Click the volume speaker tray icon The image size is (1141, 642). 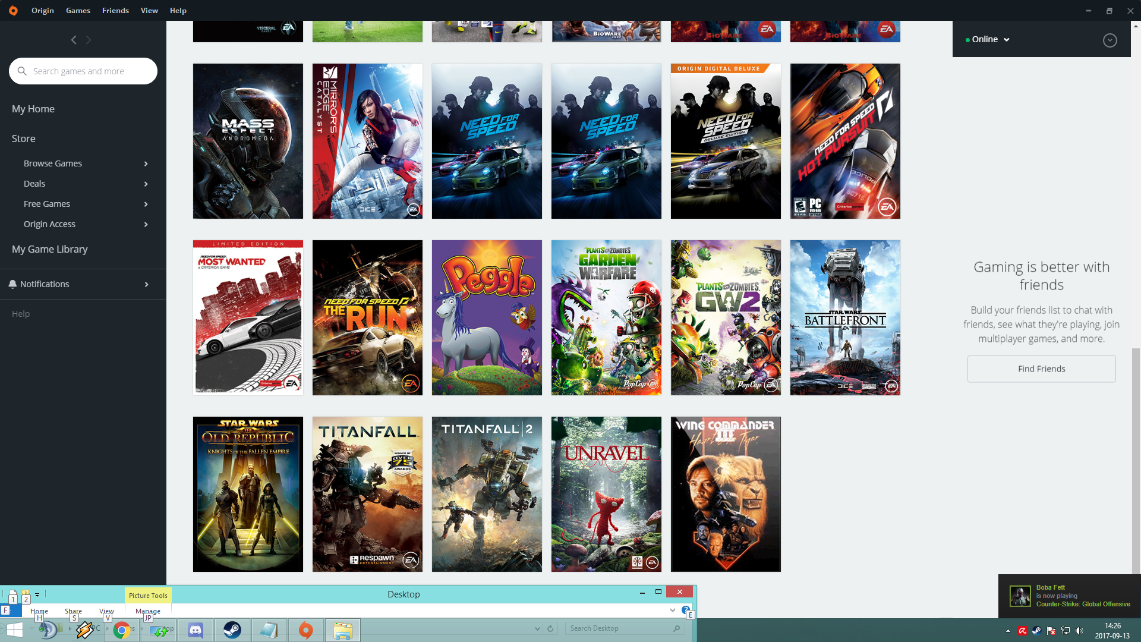click(x=1080, y=631)
